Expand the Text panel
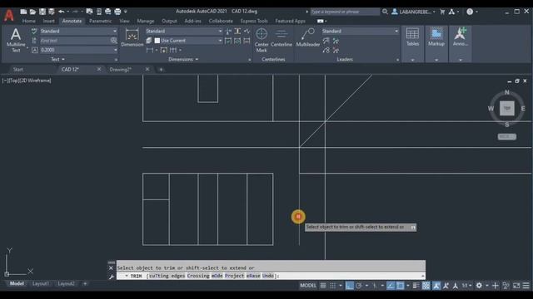This screenshot has width=533, height=299. tap(57, 59)
